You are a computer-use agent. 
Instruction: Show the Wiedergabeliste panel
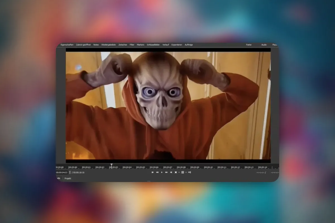(x=109, y=45)
